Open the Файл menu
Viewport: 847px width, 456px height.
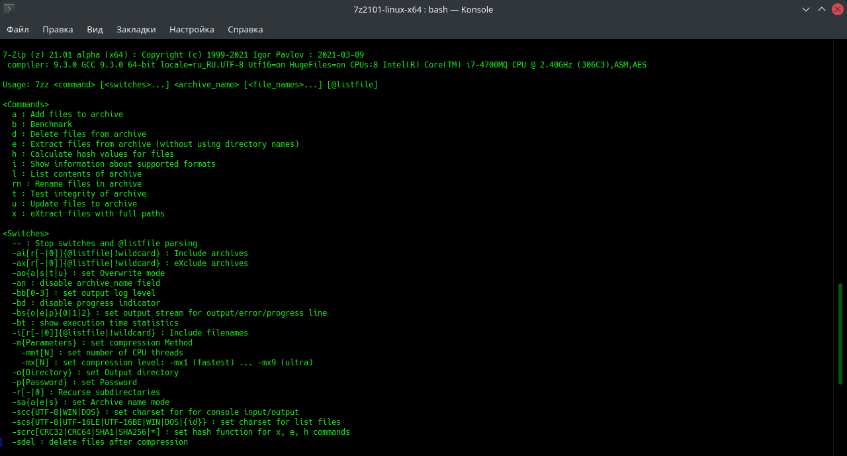(18, 29)
